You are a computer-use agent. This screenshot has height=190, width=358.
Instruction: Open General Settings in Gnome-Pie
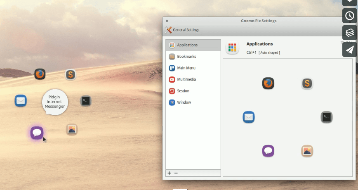pyautogui.click(x=182, y=30)
